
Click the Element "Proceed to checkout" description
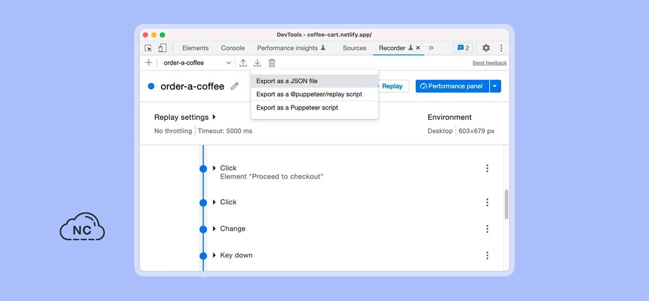pos(272,176)
